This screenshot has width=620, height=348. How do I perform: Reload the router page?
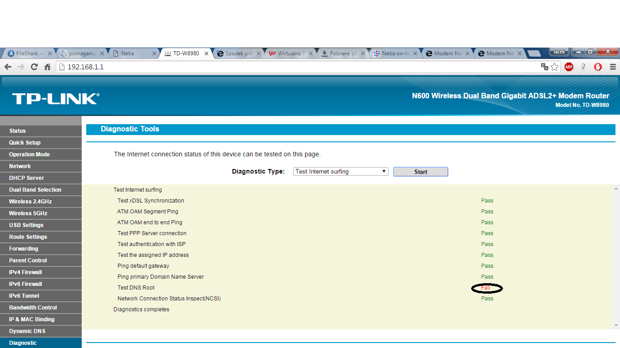click(x=34, y=67)
